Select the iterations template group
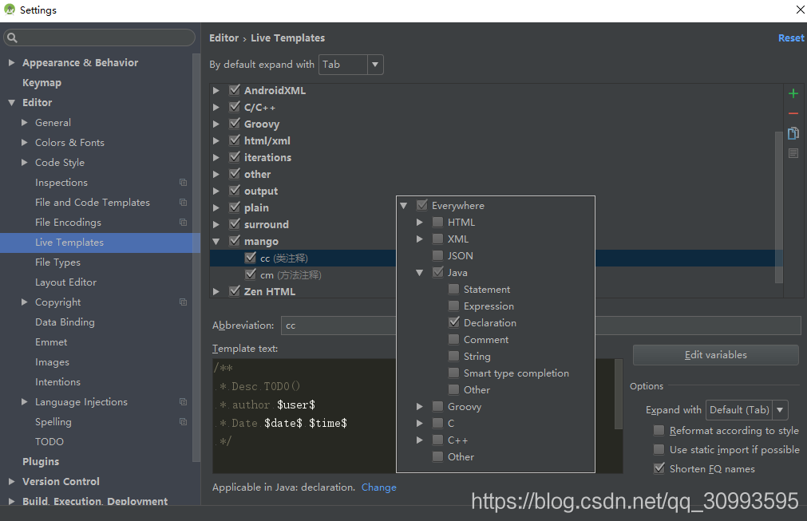The image size is (807, 521). [x=267, y=157]
